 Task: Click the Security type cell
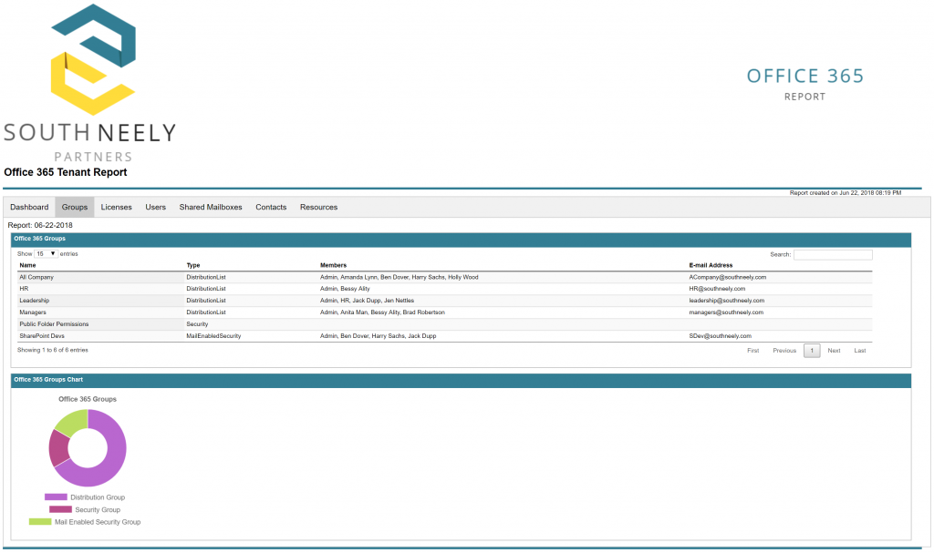pos(197,324)
